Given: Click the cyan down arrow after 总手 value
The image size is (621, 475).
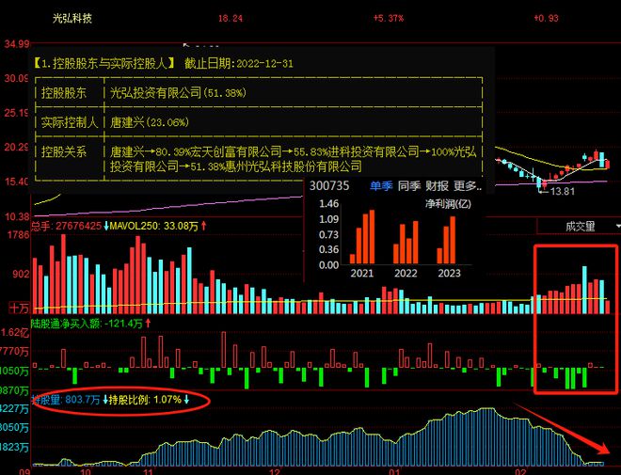Looking at the screenshot, I should 105,226.
